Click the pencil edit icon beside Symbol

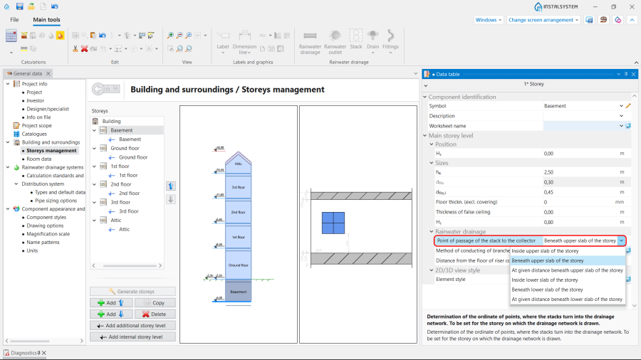[628, 106]
